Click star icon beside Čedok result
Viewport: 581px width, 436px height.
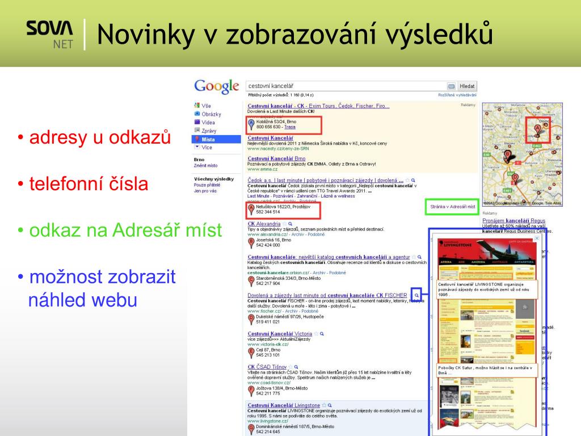coord(407,181)
